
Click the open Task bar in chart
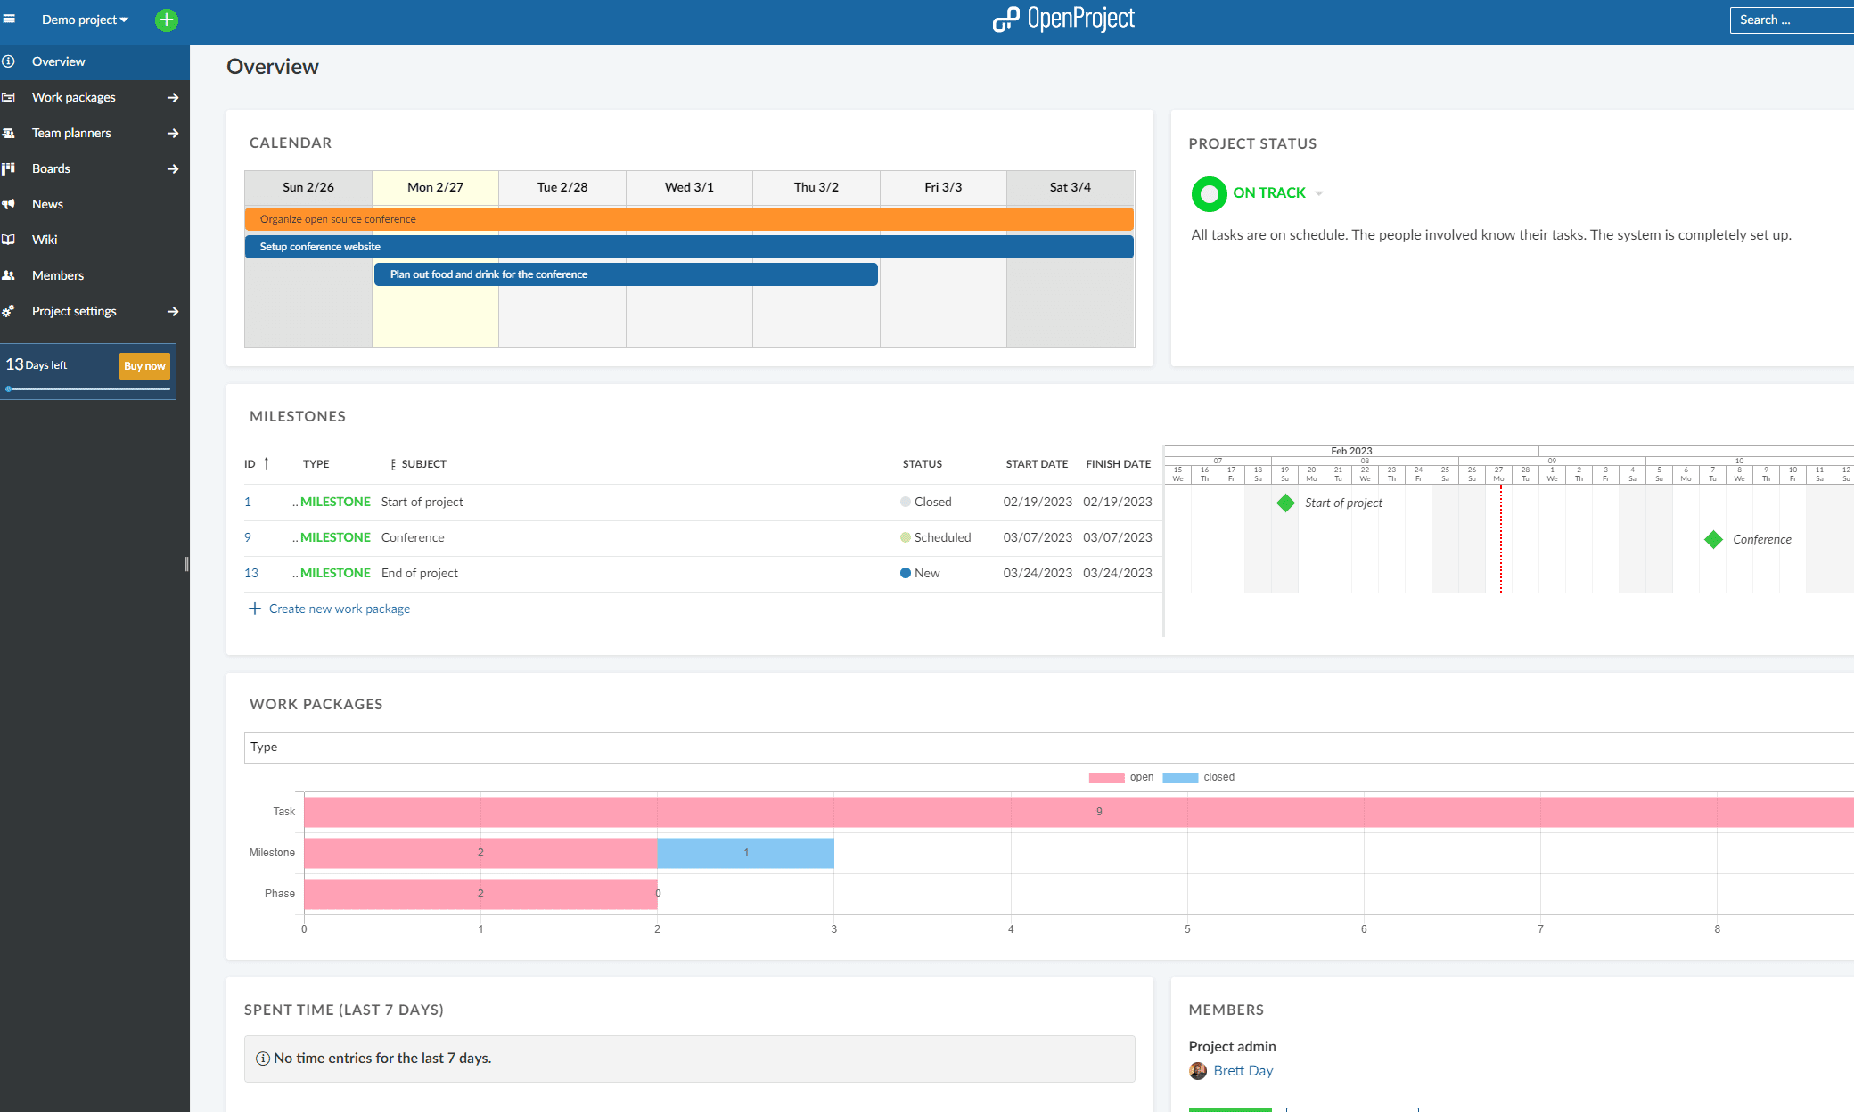[1079, 812]
